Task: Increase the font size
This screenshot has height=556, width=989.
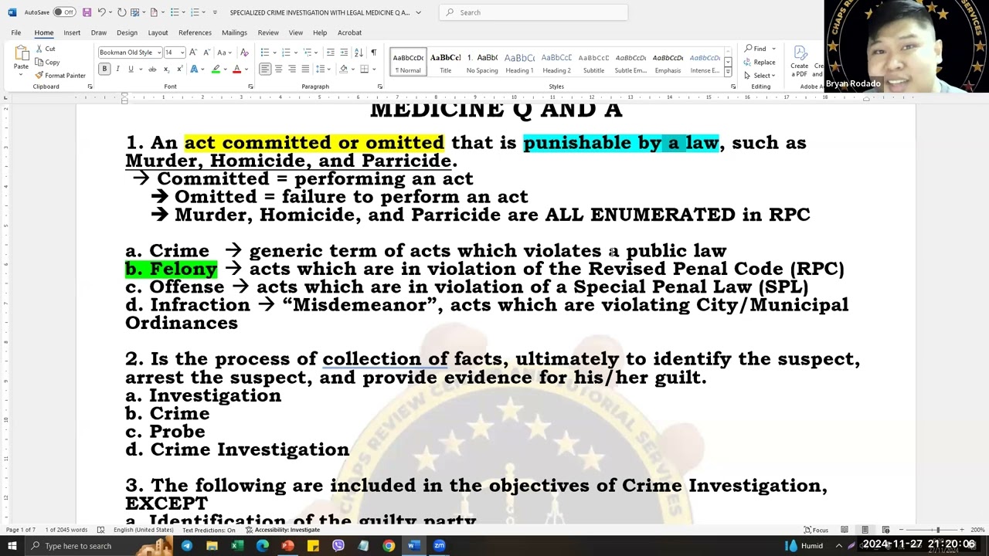Action: (193, 53)
